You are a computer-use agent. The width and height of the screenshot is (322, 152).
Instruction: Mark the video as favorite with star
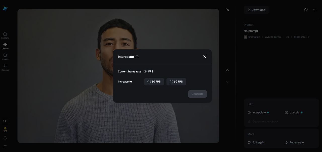click(x=306, y=10)
